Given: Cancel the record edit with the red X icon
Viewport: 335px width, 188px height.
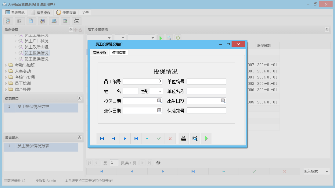Looking at the screenshot, I should tap(170, 138).
